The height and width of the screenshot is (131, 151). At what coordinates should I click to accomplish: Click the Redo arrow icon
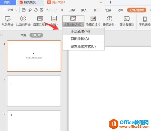tap(56, 10)
